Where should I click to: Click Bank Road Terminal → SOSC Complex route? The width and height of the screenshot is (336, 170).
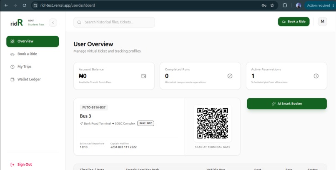(110, 123)
